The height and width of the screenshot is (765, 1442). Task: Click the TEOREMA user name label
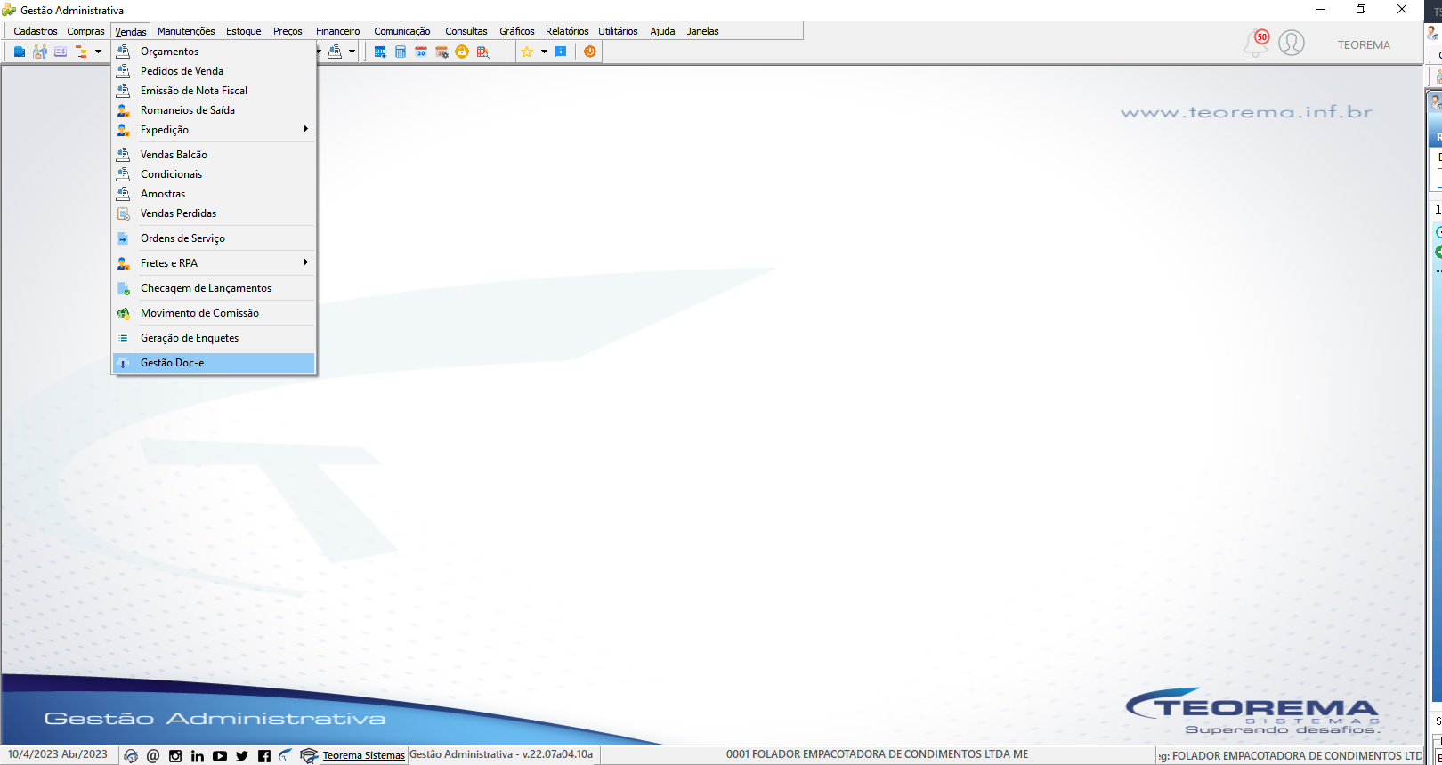[1364, 44]
